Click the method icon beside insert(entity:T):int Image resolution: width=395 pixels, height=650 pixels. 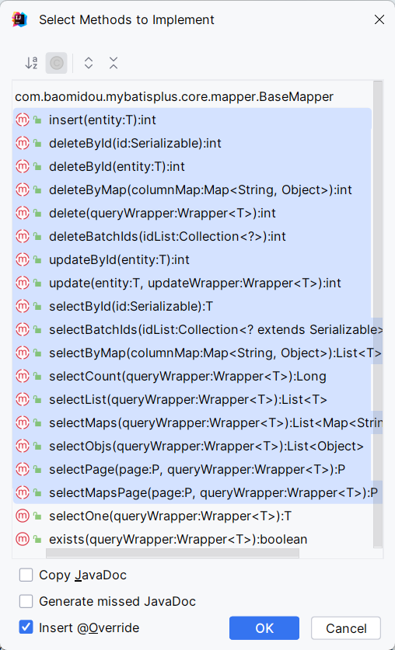(23, 120)
